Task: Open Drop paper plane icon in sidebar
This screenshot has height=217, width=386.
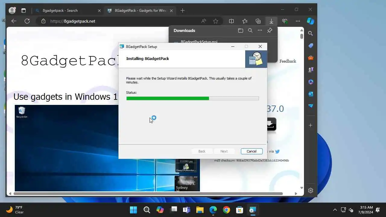Action: (311, 106)
